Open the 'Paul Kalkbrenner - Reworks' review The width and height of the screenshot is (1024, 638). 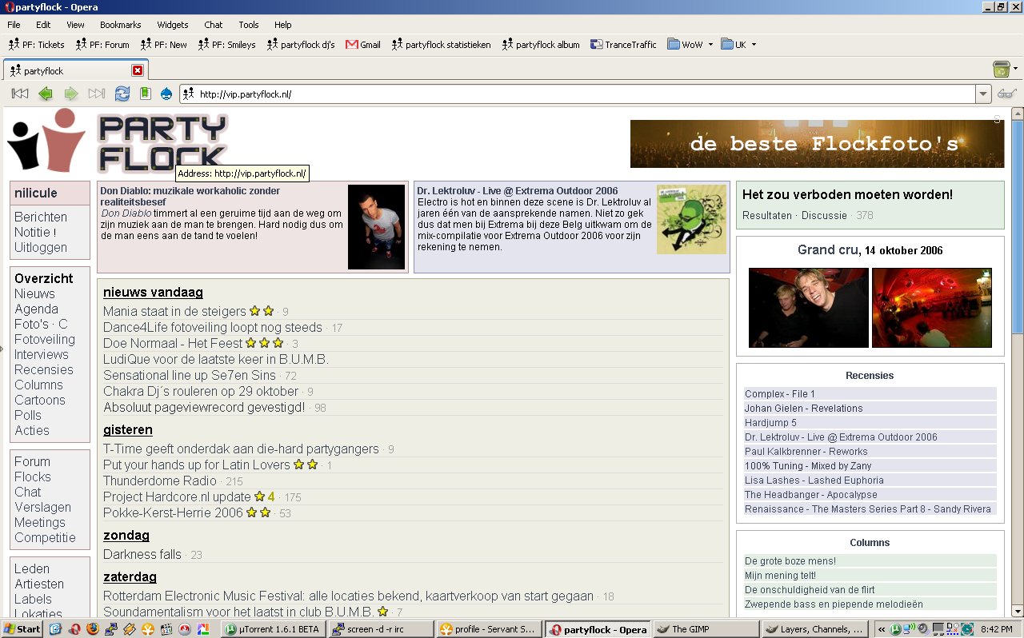click(806, 451)
